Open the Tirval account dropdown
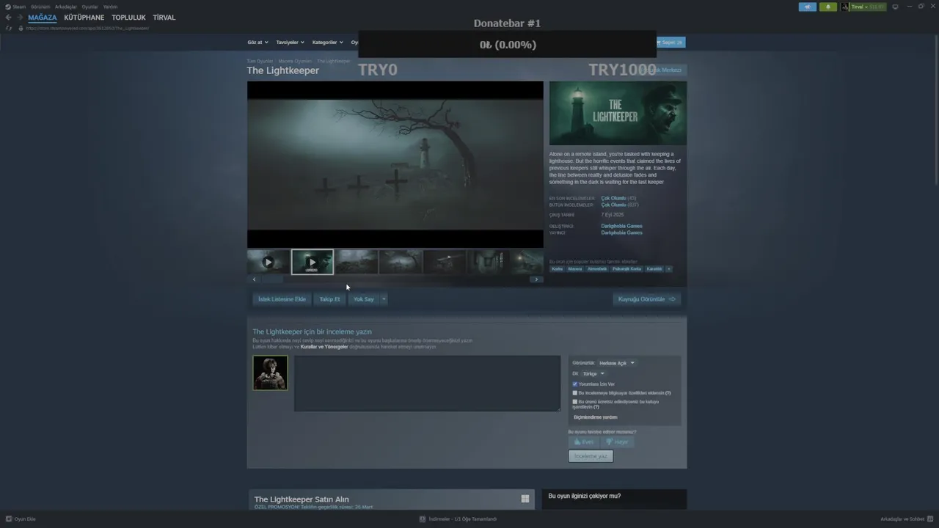Screen dimensions: 939x528 click(863, 7)
